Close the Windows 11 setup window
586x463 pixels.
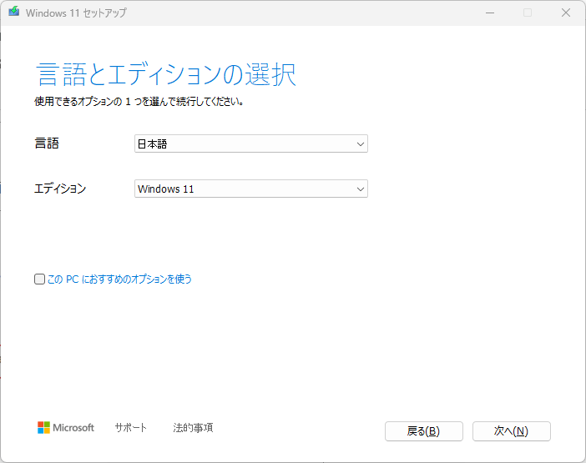(566, 13)
